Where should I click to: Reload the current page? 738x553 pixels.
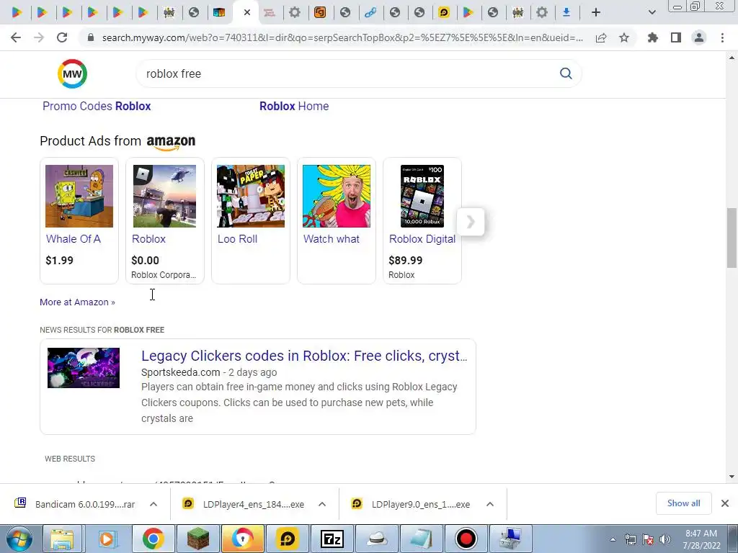62,37
